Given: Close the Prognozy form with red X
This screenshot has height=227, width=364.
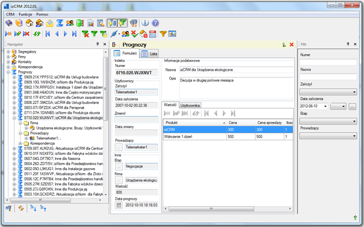Looking at the screenshot, I should (x=291, y=45).
